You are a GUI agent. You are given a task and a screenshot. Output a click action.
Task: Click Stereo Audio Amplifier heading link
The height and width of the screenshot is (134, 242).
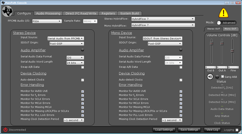tap(33, 50)
